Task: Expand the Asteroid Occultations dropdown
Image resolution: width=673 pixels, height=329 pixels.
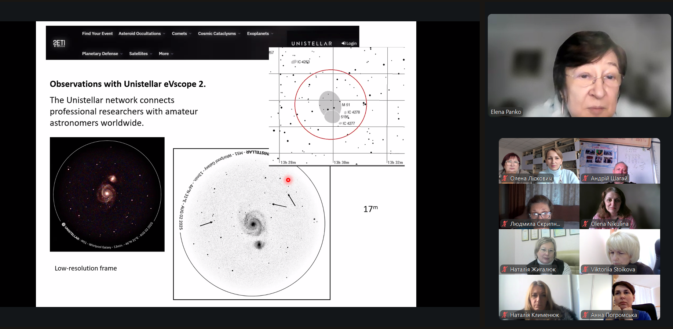Action: click(x=142, y=33)
